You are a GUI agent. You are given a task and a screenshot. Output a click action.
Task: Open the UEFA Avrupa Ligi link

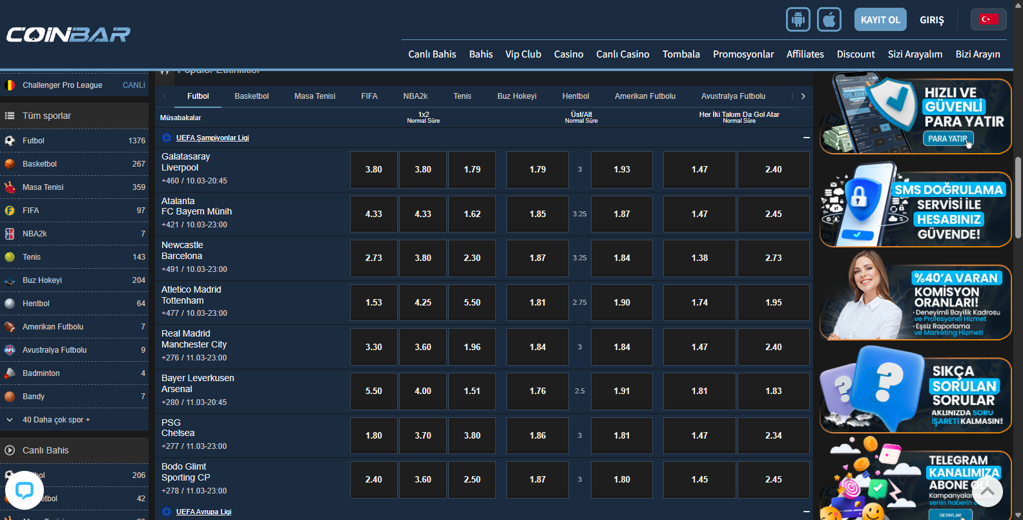click(203, 512)
